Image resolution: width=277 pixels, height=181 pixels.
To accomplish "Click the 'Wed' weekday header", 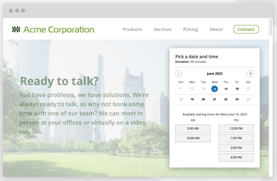I will (x=214, y=82).
